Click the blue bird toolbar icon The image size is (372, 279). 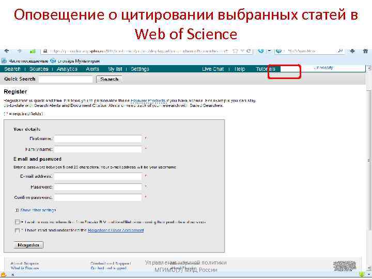(x=260, y=51)
